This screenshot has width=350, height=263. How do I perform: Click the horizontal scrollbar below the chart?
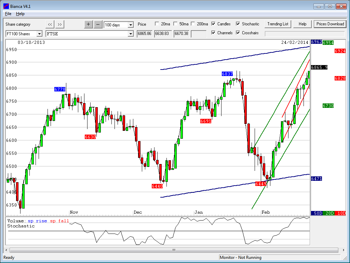pos(174,250)
